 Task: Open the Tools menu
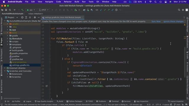click(x=91, y=2)
